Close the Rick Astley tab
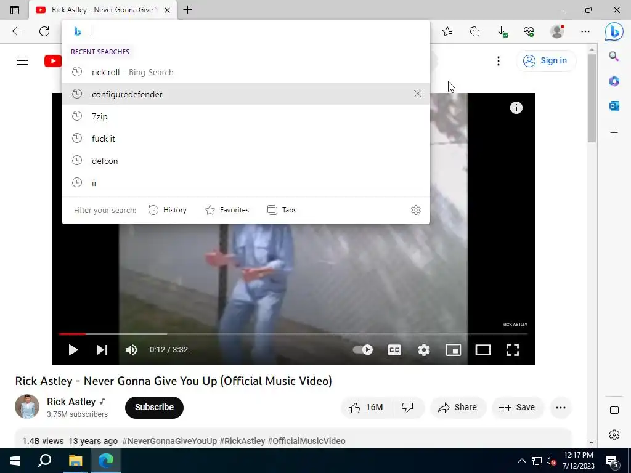Screen dimensions: 631x473 point(168,10)
